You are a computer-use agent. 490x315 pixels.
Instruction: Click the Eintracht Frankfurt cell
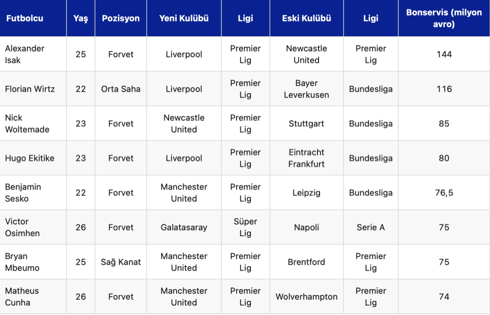[x=307, y=158]
